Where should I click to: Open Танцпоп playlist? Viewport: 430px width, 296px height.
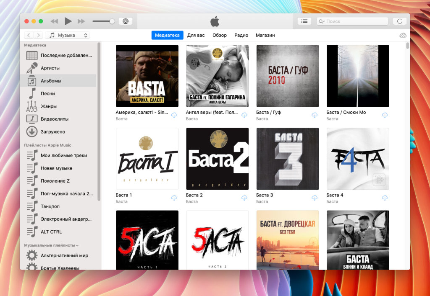pyautogui.click(x=58, y=206)
